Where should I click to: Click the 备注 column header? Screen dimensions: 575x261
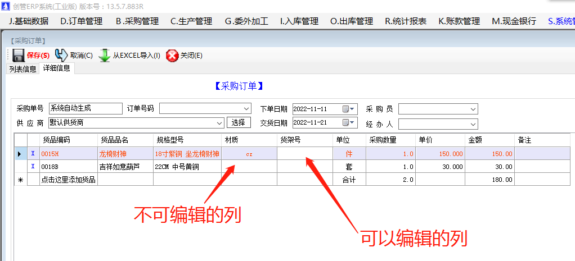pos(542,140)
